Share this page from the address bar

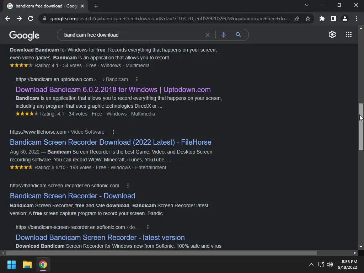(296, 18)
